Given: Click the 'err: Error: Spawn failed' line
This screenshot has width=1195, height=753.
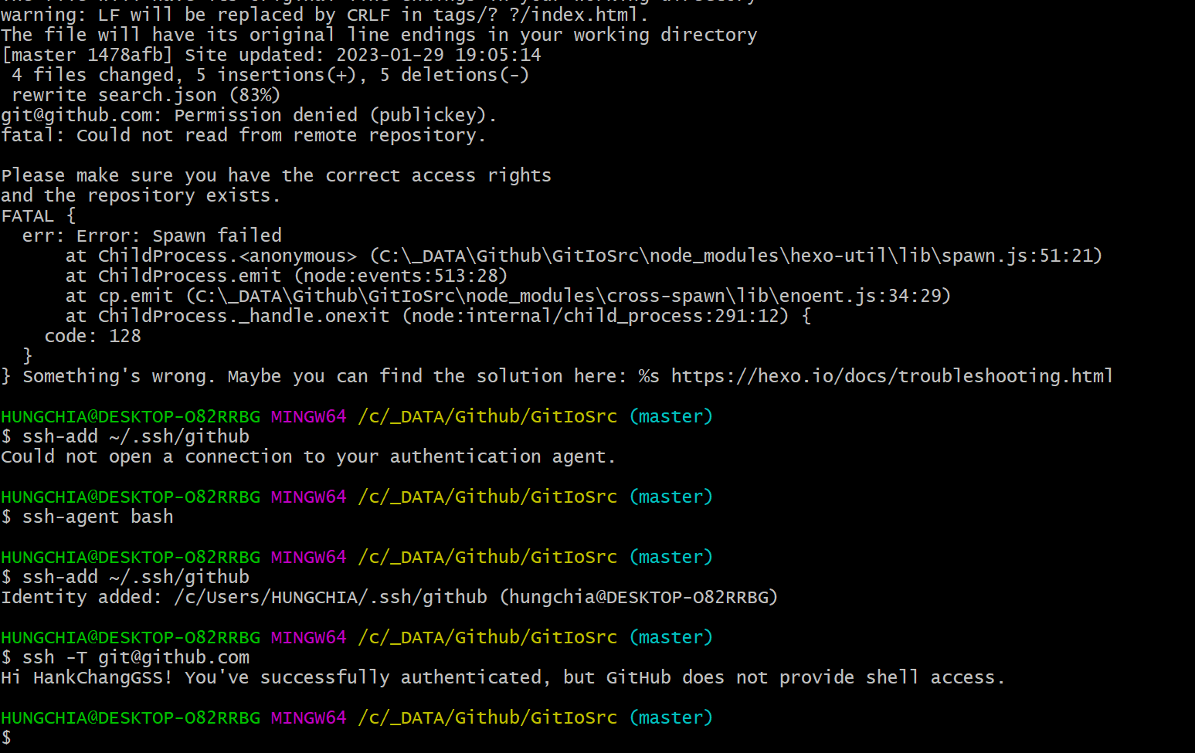Looking at the screenshot, I should coord(152,236).
